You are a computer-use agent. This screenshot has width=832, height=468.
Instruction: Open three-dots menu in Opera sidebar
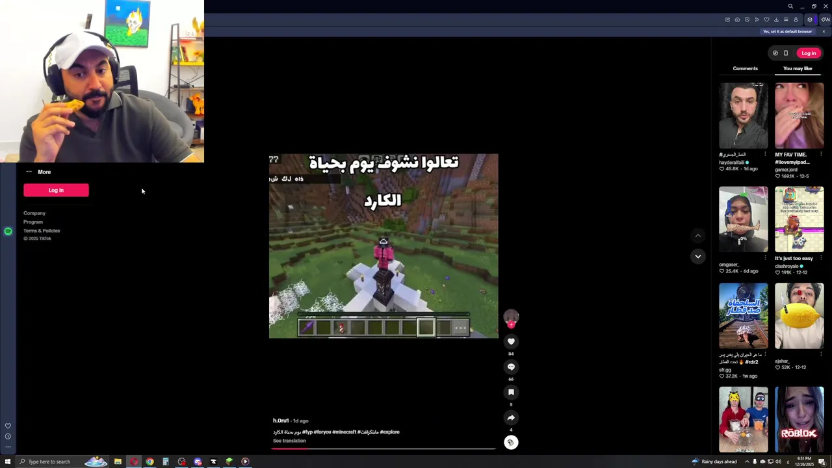[x=8, y=447]
